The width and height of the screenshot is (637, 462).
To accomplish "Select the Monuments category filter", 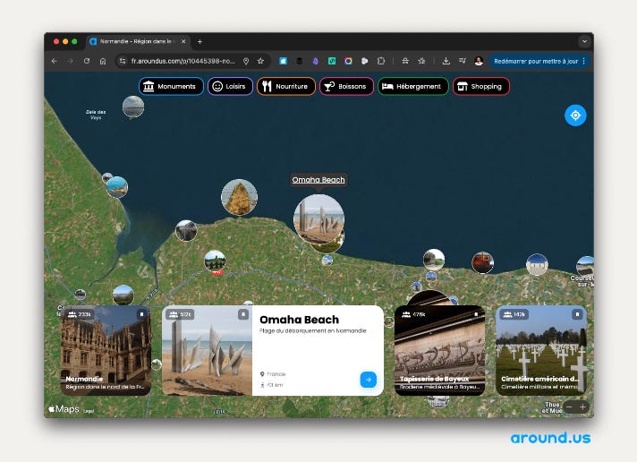I will click(171, 86).
